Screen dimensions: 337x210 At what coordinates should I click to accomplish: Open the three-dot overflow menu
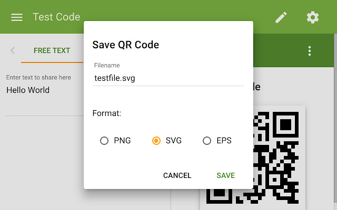tap(310, 51)
